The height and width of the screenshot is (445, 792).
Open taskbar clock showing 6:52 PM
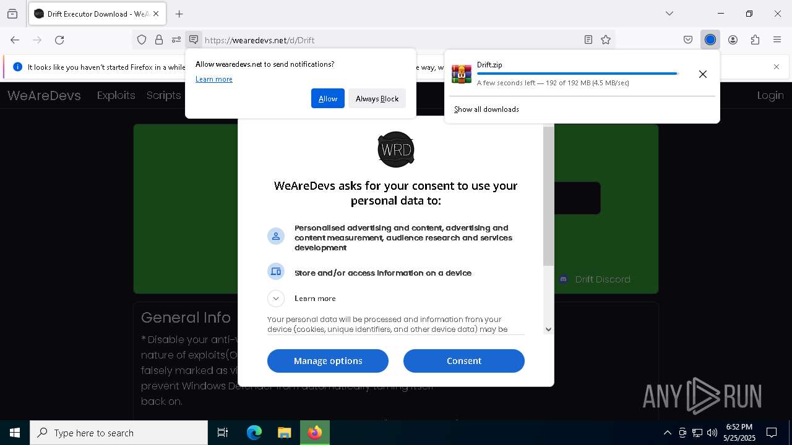[x=739, y=433]
